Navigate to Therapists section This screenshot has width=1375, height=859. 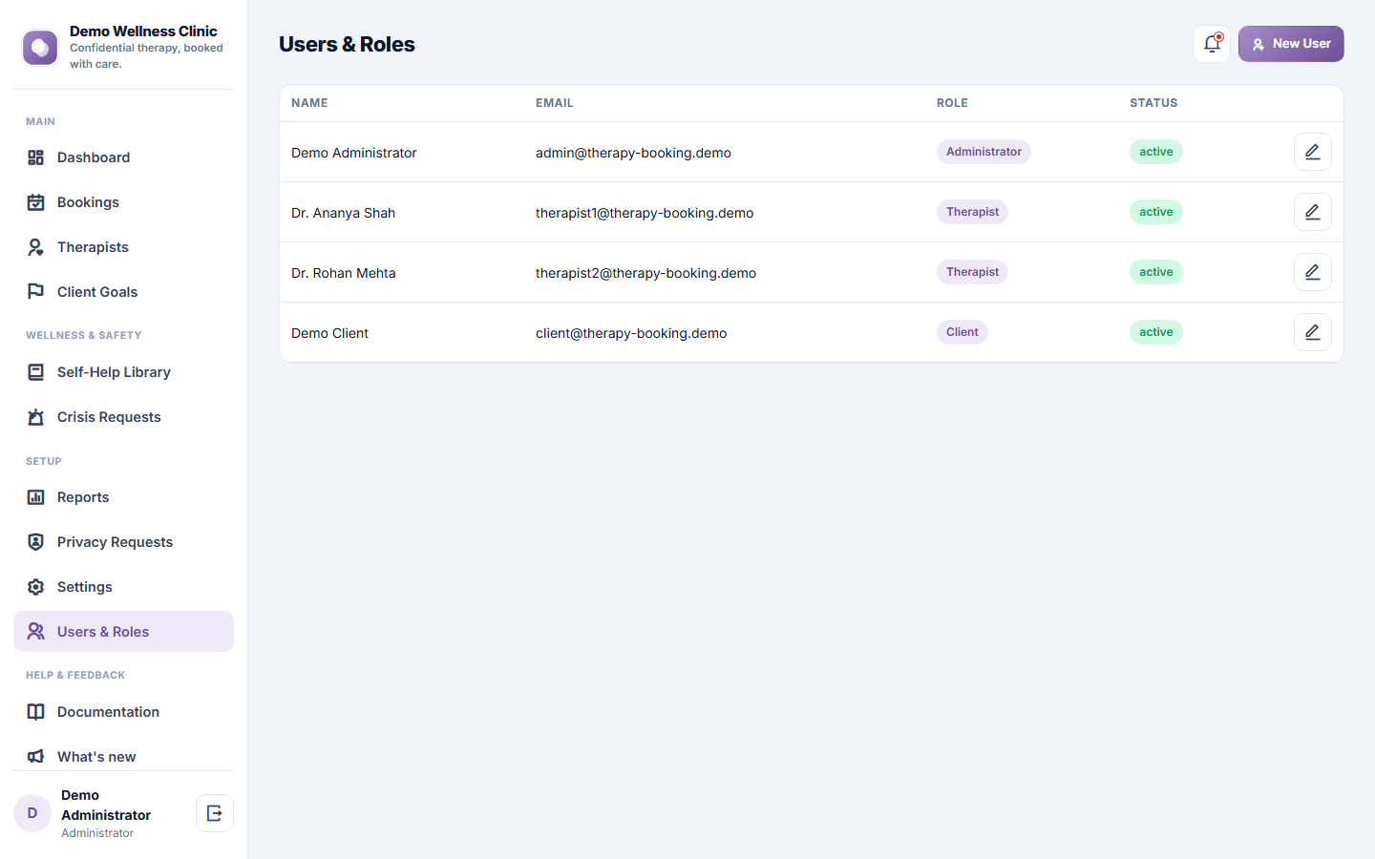[x=123, y=247]
